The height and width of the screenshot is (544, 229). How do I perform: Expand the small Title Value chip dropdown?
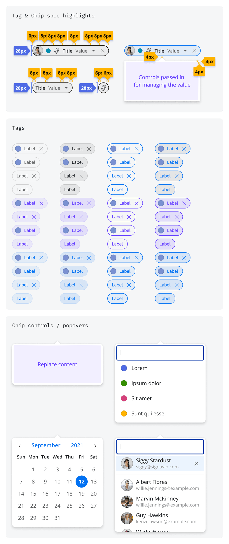point(66,88)
